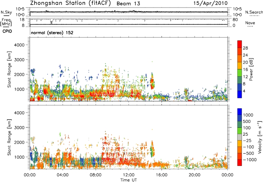Click the 12:00 tick label on time axis
Viewport: 263px width, 182px height.
(129, 174)
